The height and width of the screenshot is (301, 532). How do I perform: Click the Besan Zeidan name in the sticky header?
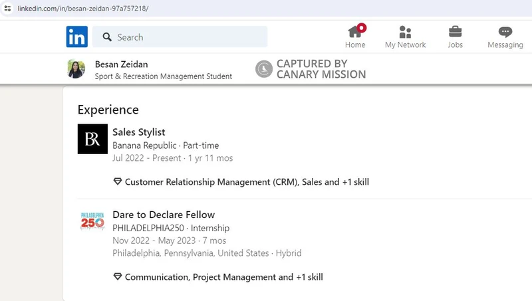[122, 64]
